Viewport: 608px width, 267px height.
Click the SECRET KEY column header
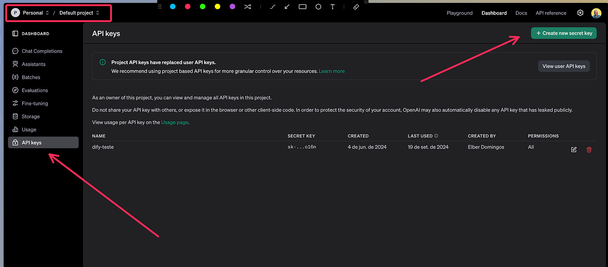point(301,136)
